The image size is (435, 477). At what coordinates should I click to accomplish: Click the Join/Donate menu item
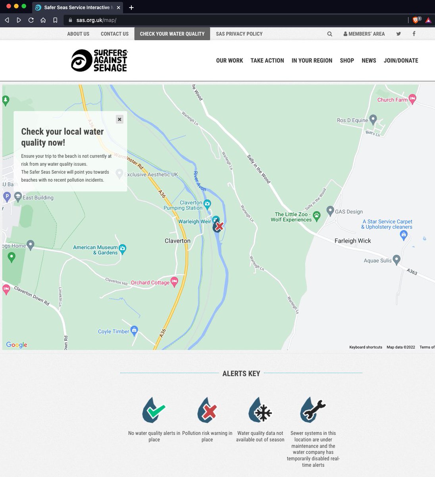pyautogui.click(x=401, y=60)
